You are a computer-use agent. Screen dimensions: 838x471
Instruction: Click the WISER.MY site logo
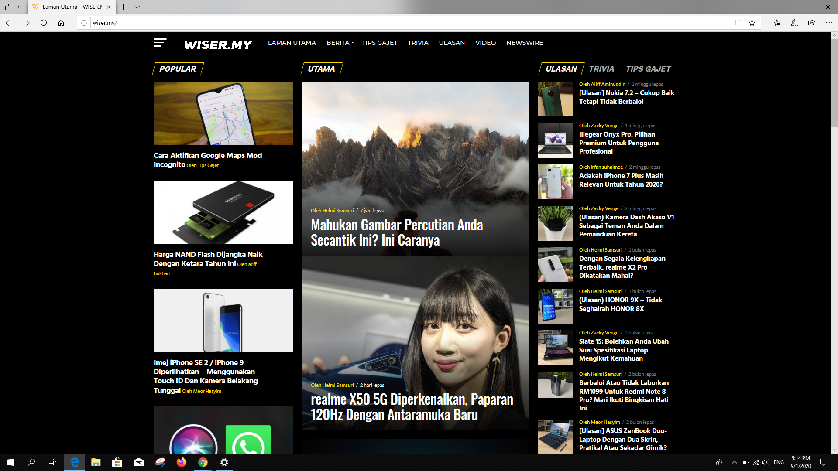tap(218, 44)
